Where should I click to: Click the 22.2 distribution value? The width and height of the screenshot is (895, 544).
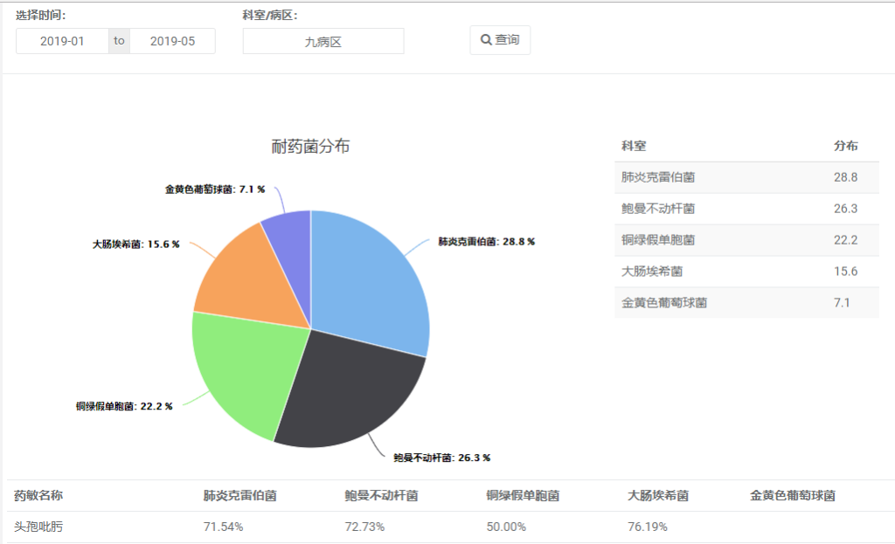click(x=845, y=240)
